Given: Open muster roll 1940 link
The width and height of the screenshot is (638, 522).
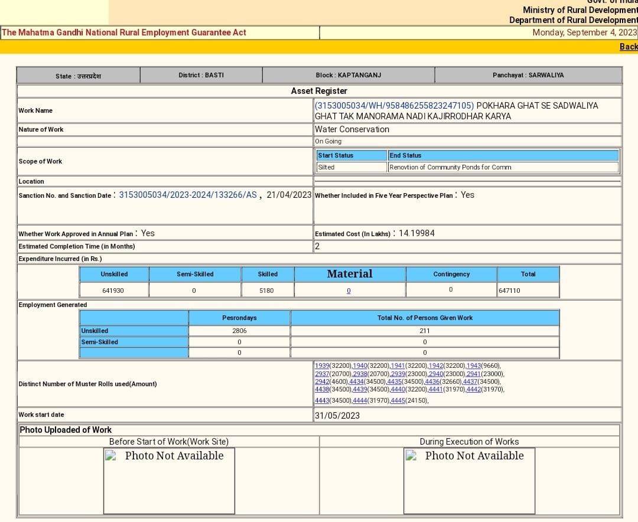Looking at the screenshot, I should coord(360,366).
